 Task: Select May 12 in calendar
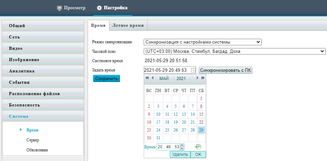click(x=176, y=114)
